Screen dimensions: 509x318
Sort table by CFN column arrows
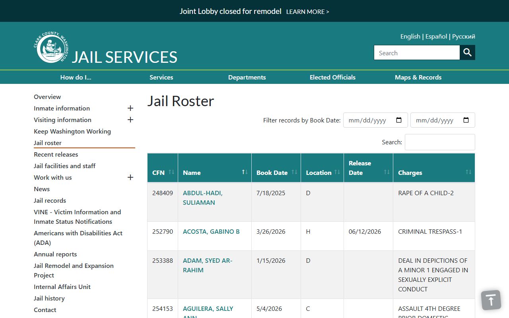(x=171, y=172)
